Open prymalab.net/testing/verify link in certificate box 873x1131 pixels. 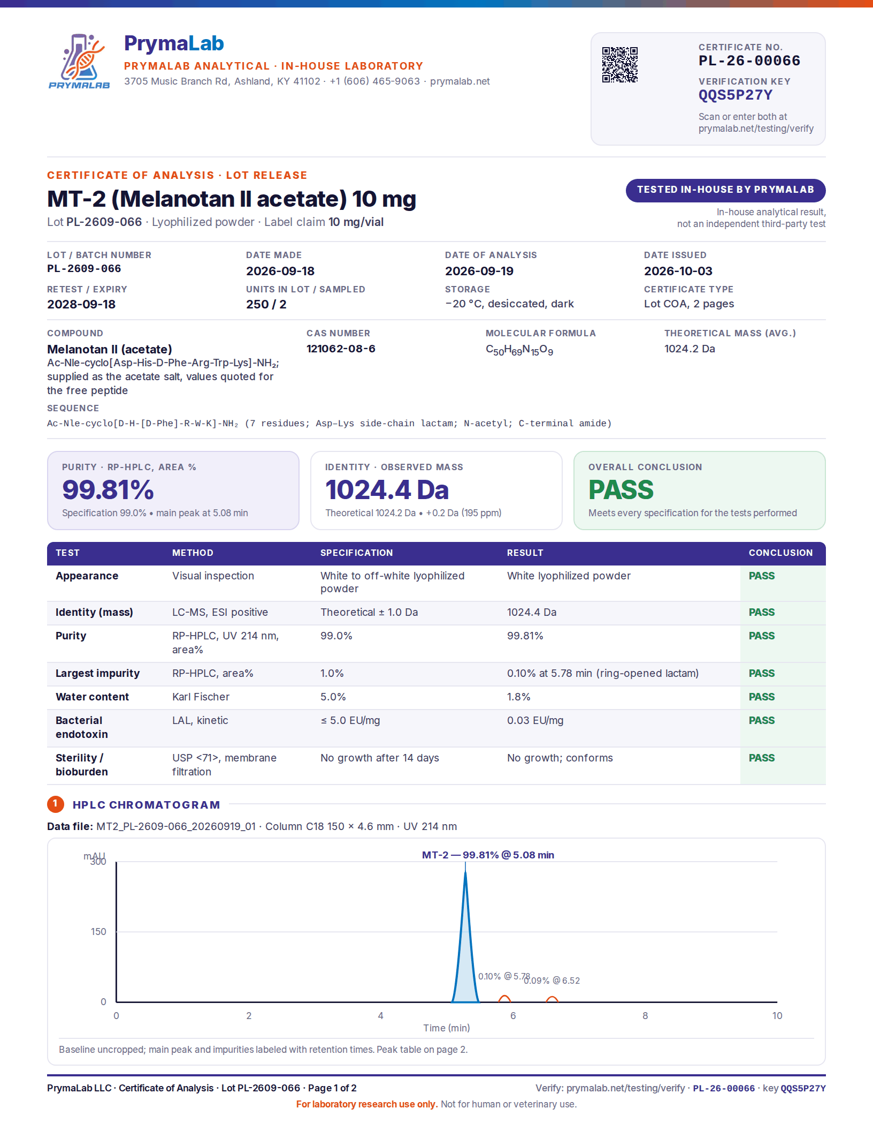click(x=756, y=129)
